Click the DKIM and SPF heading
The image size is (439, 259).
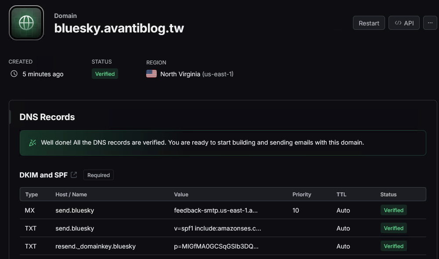pos(43,175)
